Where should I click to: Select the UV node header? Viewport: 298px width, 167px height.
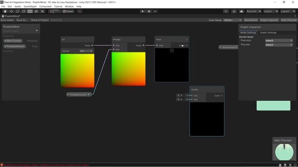[x=77, y=39]
